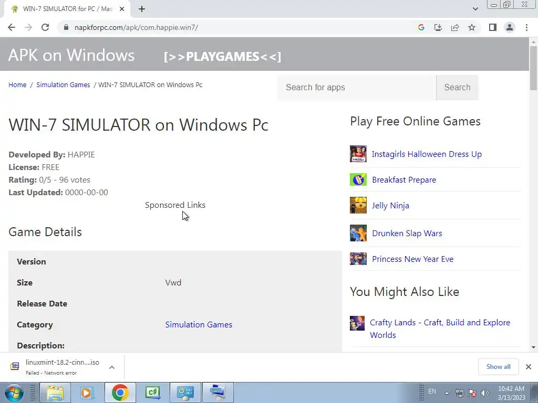Go to Home breadcrumb

[x=17, y=84]
